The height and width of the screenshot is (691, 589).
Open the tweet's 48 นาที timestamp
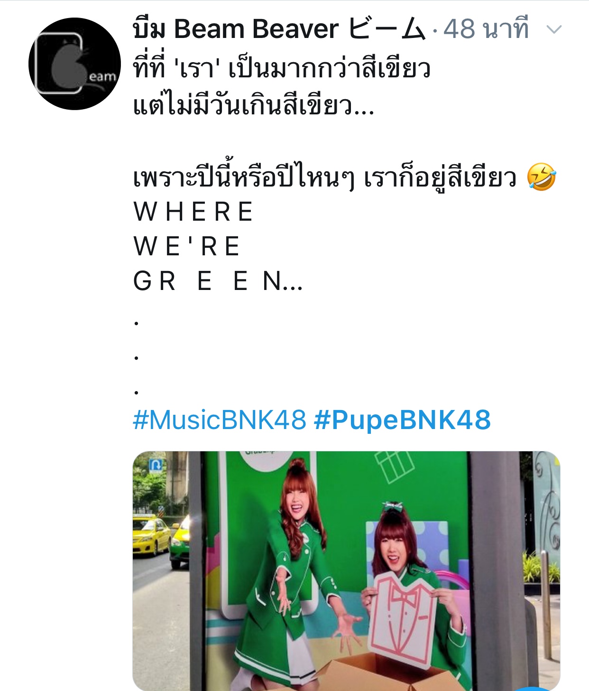pos(486,29)
